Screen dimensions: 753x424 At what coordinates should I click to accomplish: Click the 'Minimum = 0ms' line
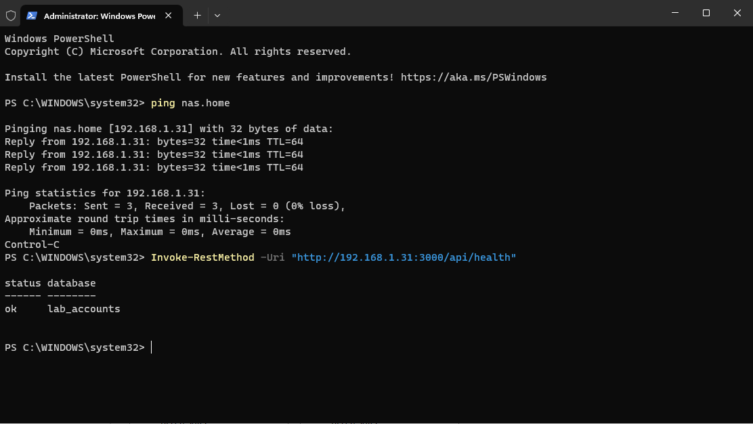coord(159,232)
